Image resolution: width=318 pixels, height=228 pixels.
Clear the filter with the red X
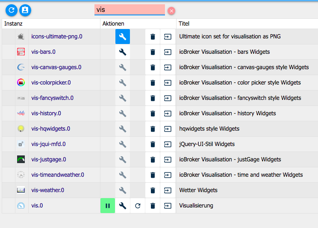coord(171,11)
